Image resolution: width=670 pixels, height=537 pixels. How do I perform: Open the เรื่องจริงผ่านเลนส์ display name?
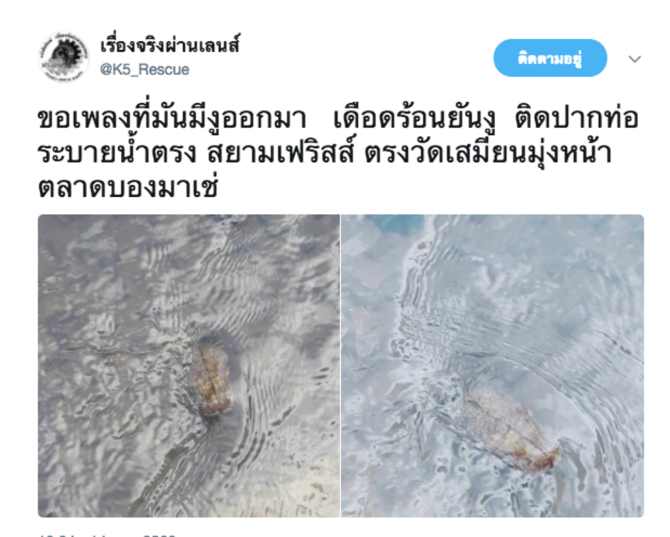pyautogui.click(x=170, y=45)
